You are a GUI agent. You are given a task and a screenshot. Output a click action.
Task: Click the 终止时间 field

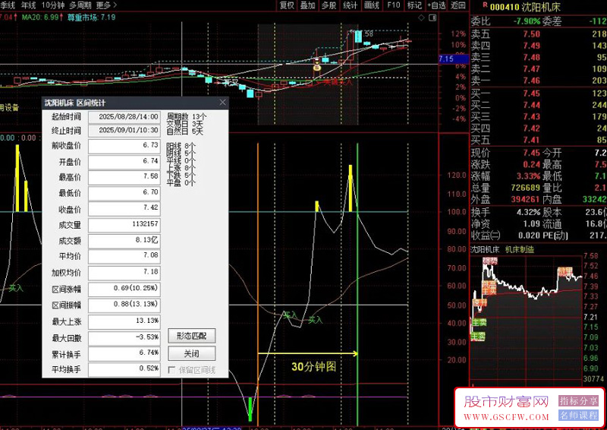pos(124,130)
